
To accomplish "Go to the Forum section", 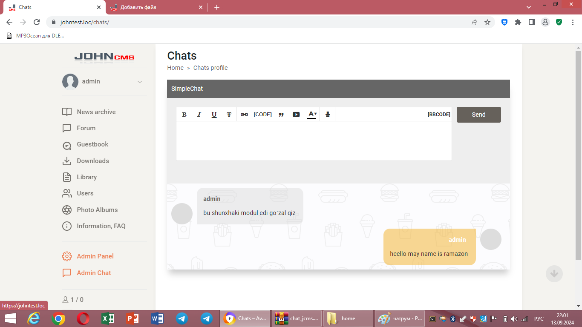I will (x=86, y=128).
